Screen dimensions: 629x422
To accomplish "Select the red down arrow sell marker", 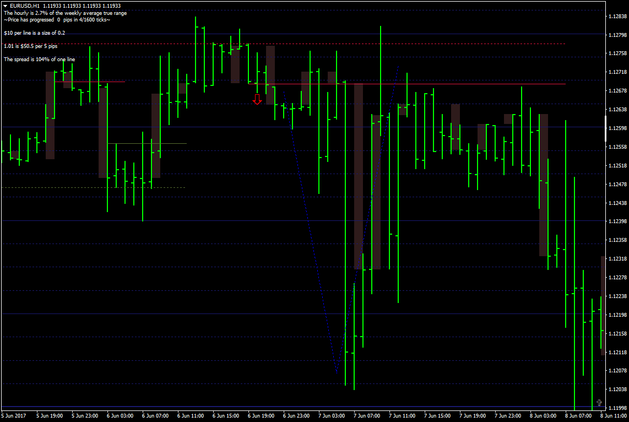I will click(257, 100).
